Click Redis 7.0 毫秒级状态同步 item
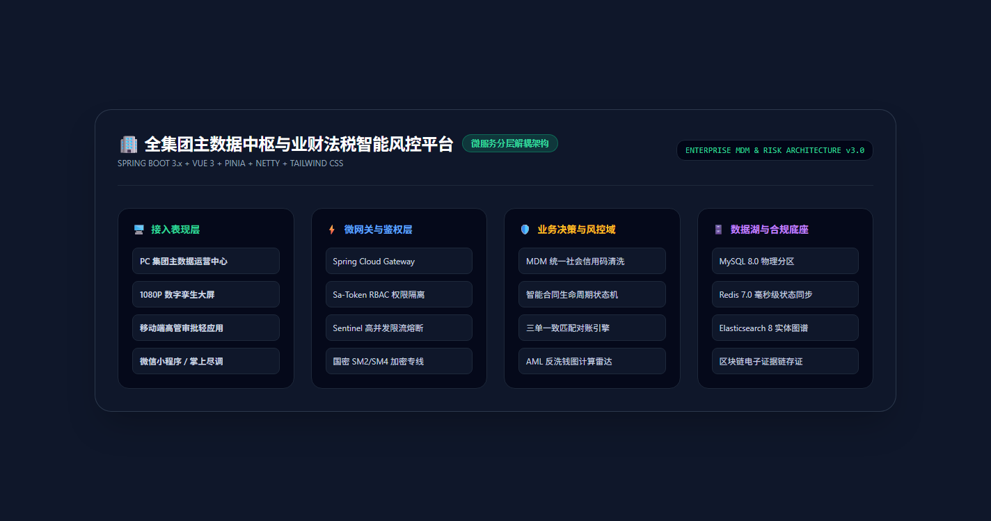This screenshot has height=521, width=991. coord(785,294)
